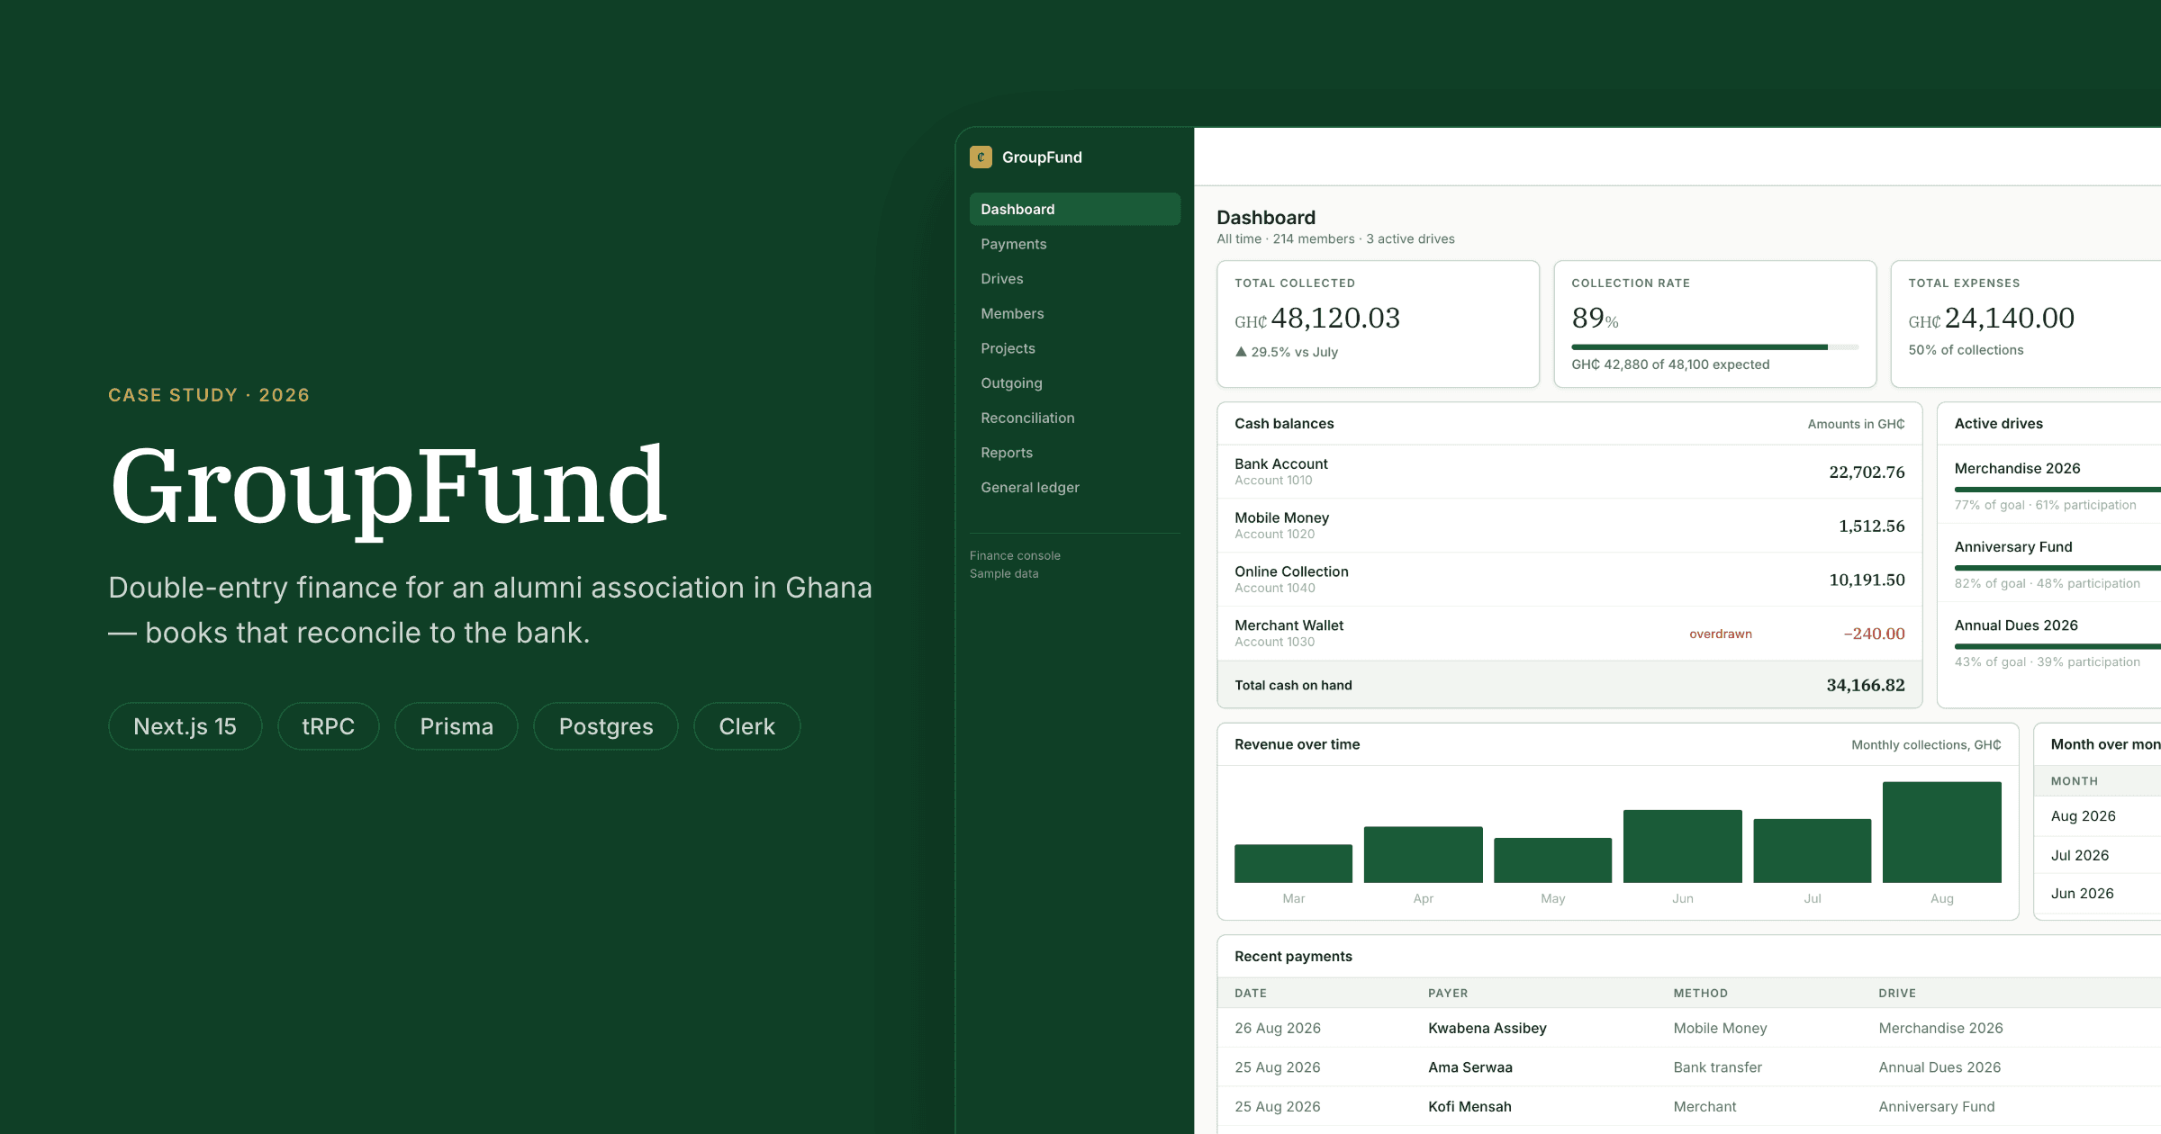
Task: Select Reports in the sidebar
Action: coord(1074,453)
